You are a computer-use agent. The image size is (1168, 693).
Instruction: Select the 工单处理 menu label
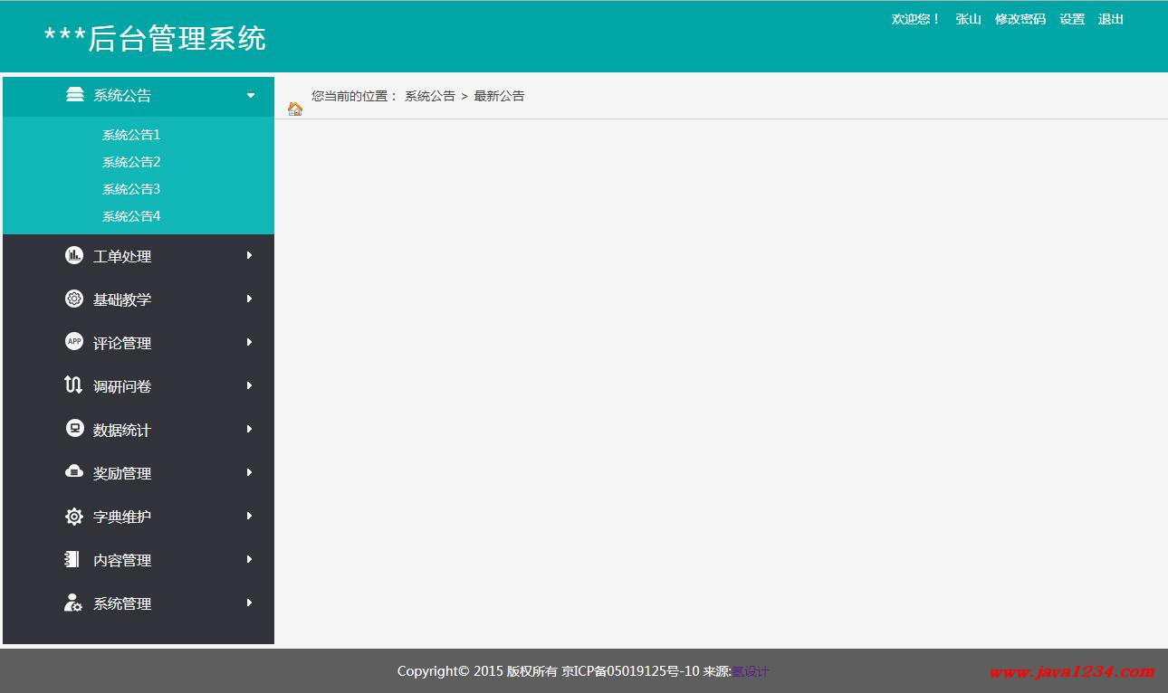(x=122, y=256)
